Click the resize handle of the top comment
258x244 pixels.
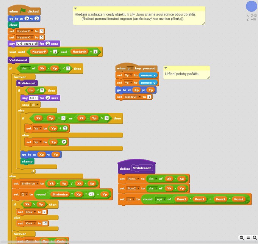203,23
